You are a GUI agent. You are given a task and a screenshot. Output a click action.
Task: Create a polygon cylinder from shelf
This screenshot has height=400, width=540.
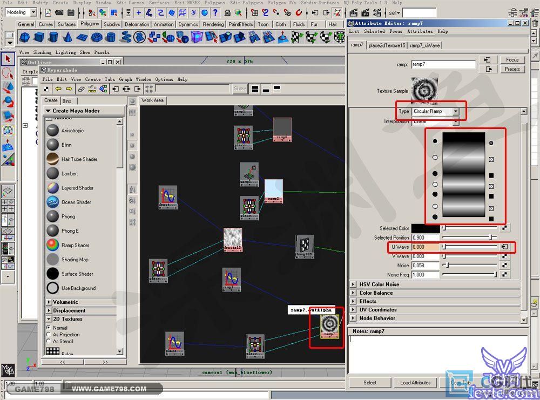53,37
